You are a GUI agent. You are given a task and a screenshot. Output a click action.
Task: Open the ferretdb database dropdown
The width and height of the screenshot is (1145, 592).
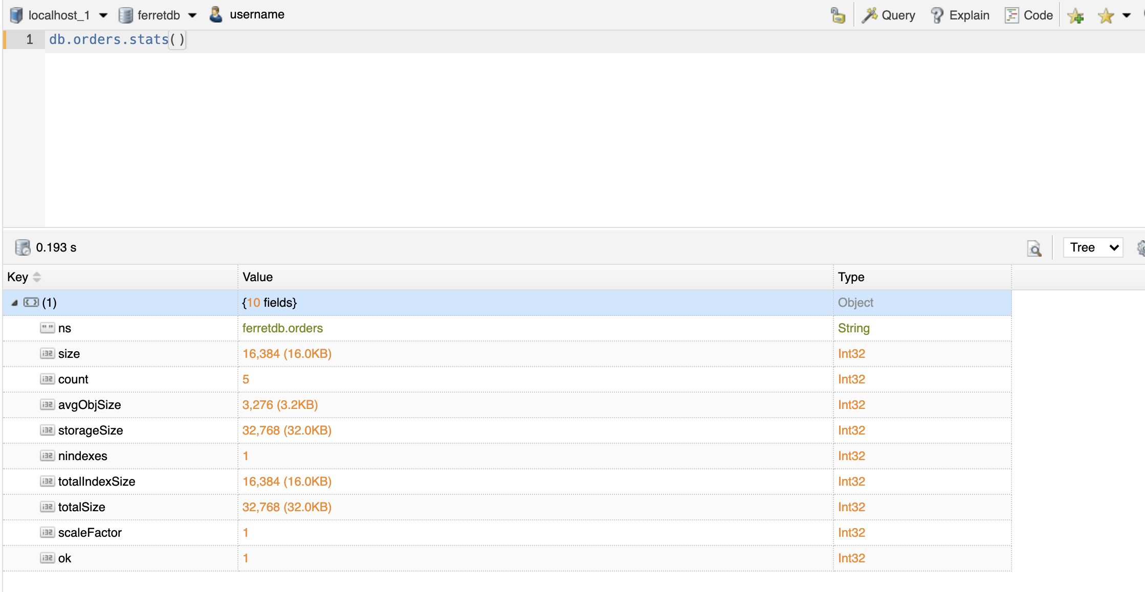(192, 15)
